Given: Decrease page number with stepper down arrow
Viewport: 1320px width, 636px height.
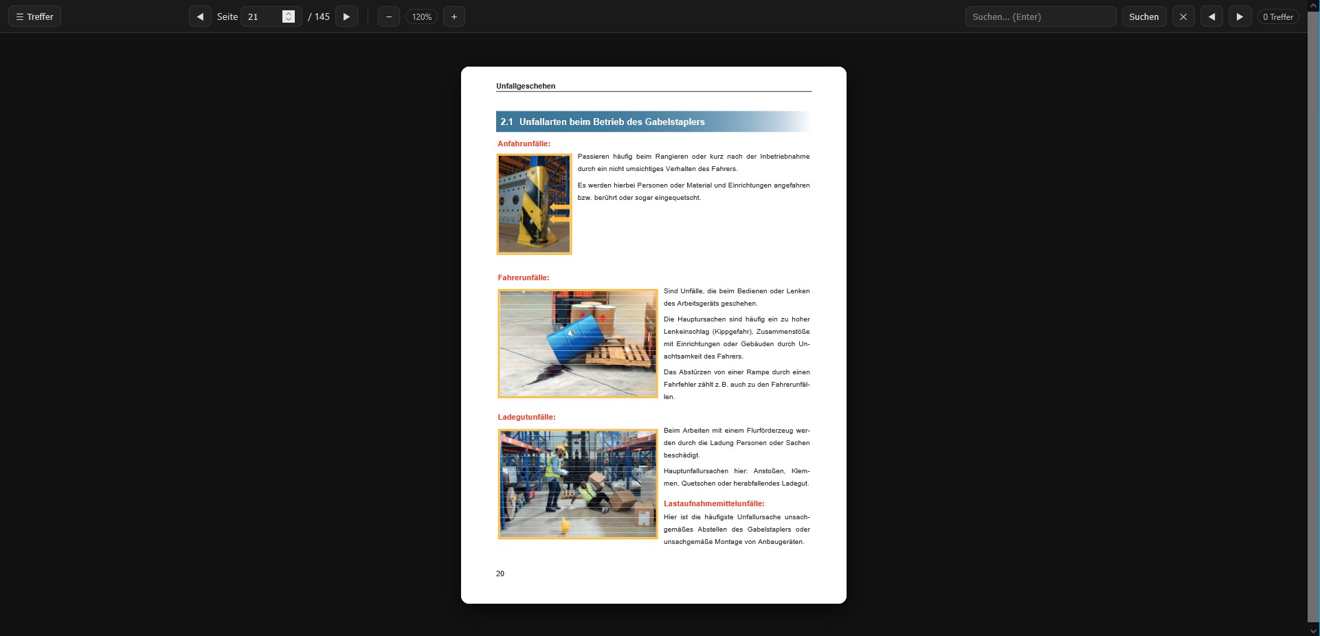Looking at the screenshot, I should [289, 20].
